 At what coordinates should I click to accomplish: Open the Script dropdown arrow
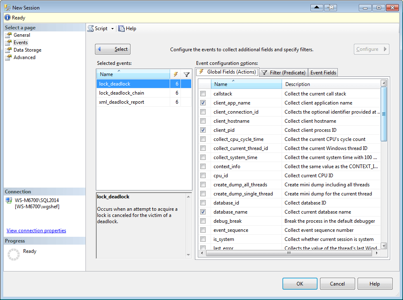[x=111, y=28]
